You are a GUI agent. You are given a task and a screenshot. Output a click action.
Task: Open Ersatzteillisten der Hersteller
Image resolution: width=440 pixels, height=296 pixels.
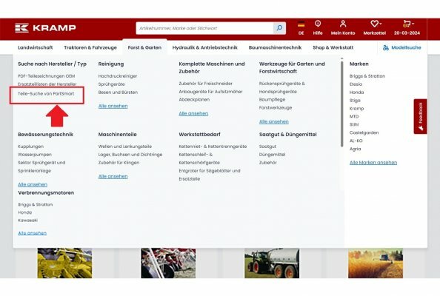click(x=47, y=84)
